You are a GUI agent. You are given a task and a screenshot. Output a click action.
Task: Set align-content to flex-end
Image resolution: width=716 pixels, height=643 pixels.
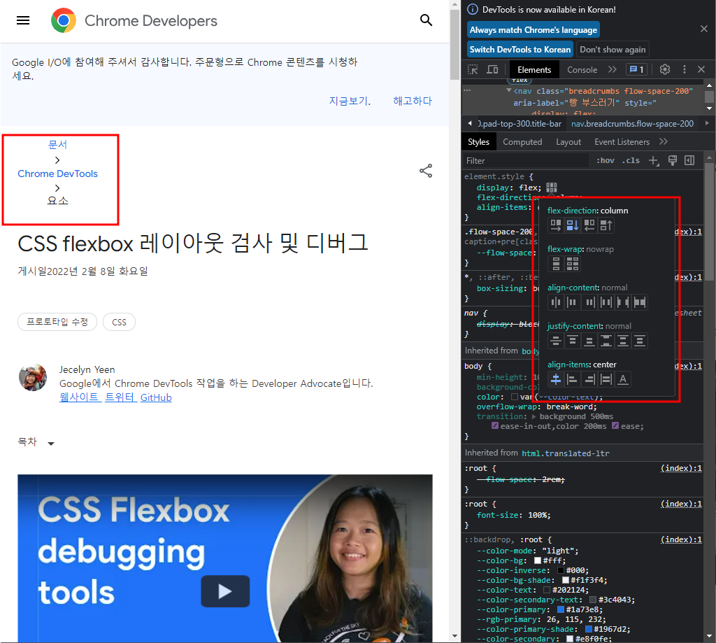[x=589, y=302]
